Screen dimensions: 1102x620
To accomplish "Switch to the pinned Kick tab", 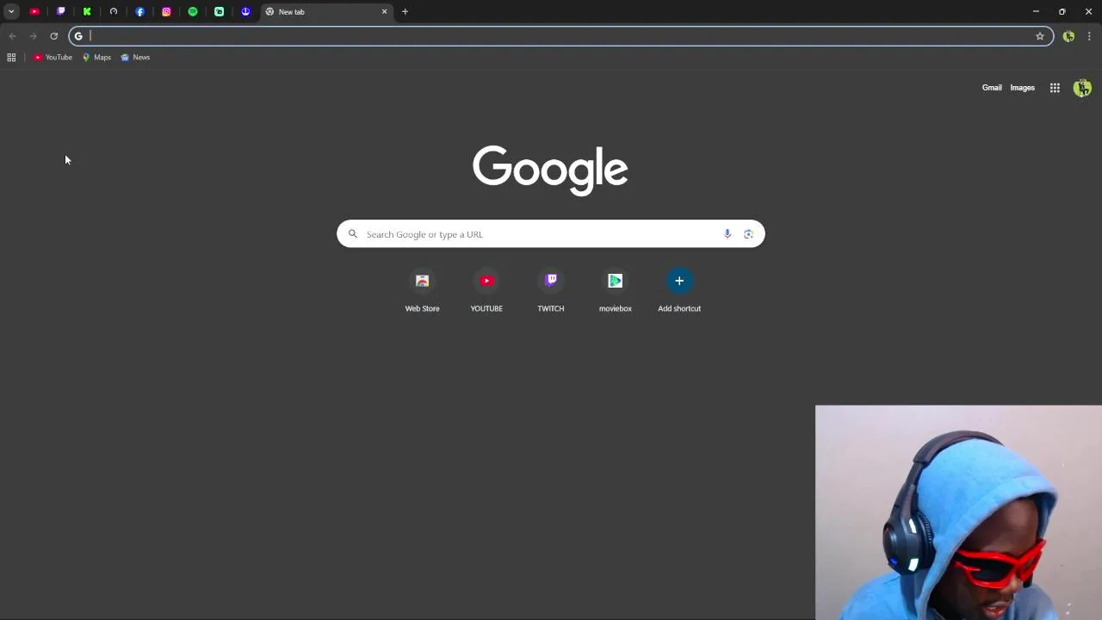I will click(x=87, y=11).
